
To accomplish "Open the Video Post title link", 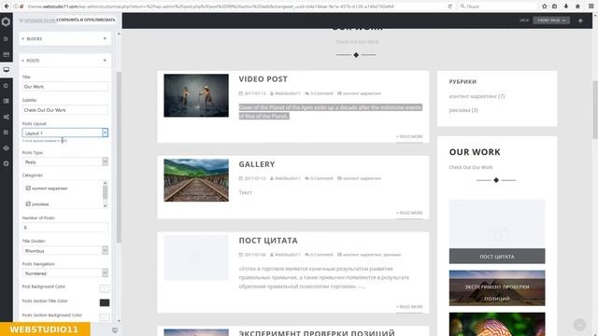I will click(x=263, y=78).
